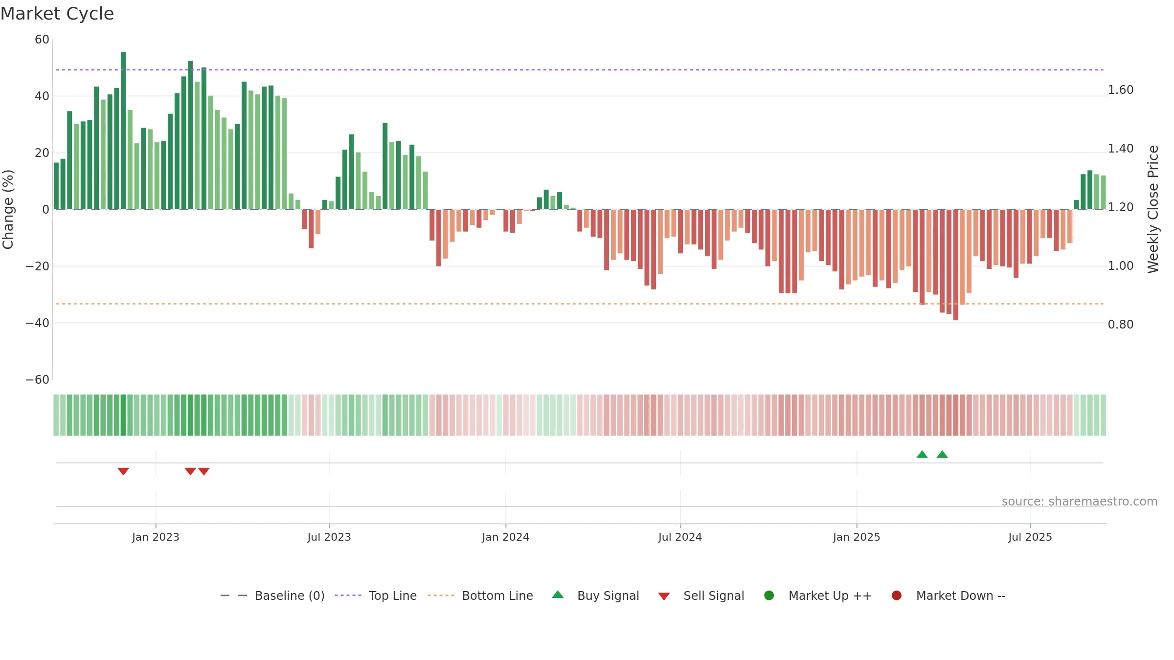This screenshot has width=1174, height=660.
Task: Toggle the Market Down -- legend entry
Action: click(x=948, y=595)
